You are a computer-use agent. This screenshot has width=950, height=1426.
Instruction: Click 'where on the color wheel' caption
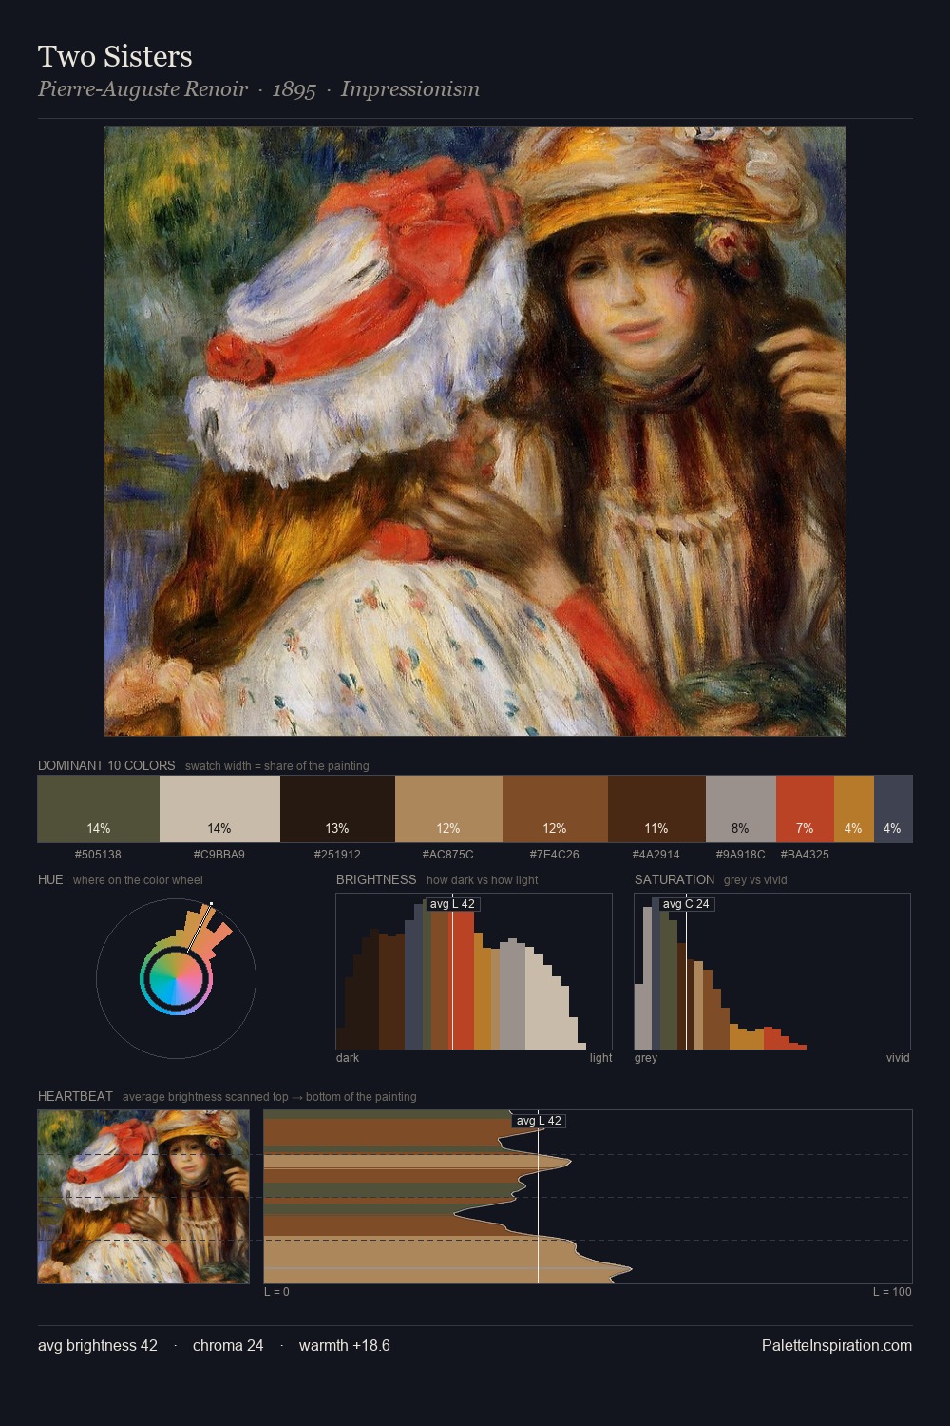[138, 880]
